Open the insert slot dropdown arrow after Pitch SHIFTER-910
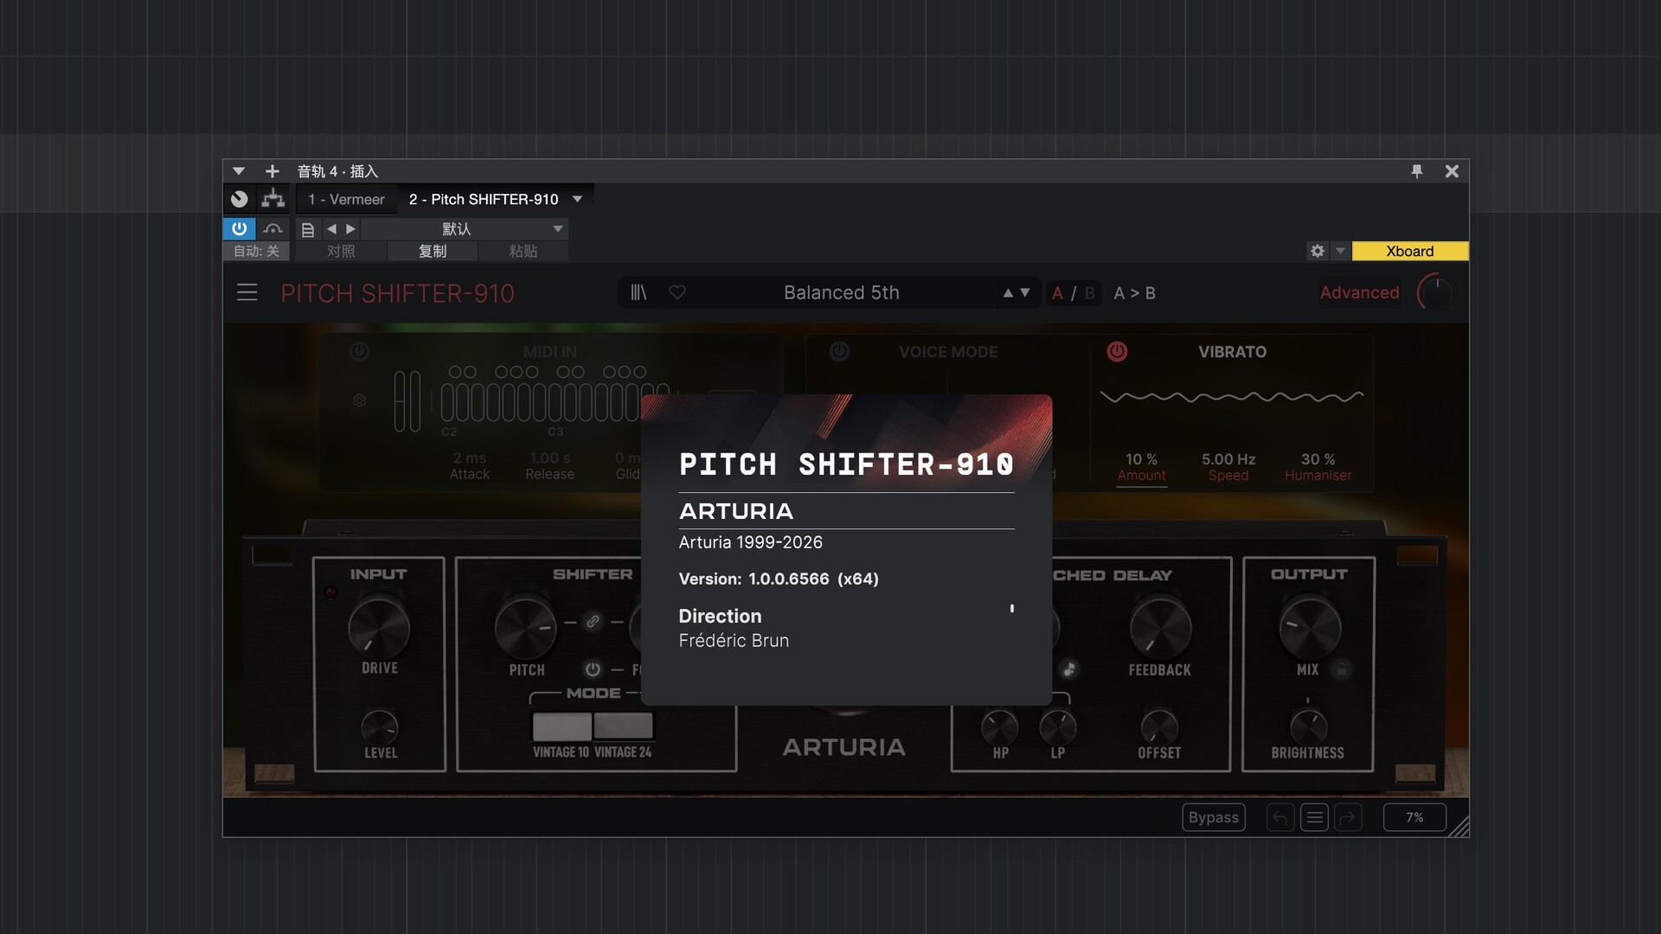The height and width of the screenshot is (934, 1661). 578,199
